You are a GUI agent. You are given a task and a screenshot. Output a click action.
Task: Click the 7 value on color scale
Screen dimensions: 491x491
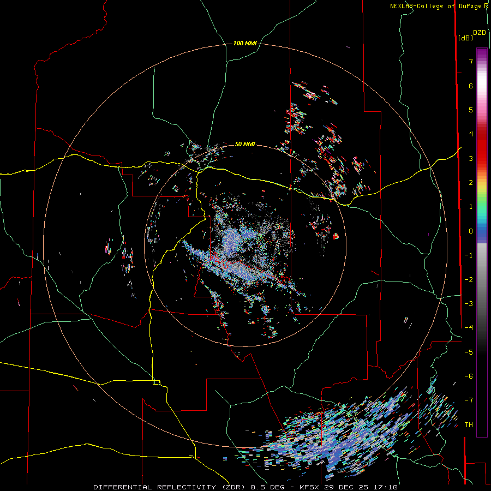coord(471,61)
